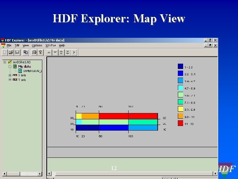Screen dimensions: 238x179
Task: Click the X axis dataset icon
Action: pyautogui.click(x=15, y=75)
